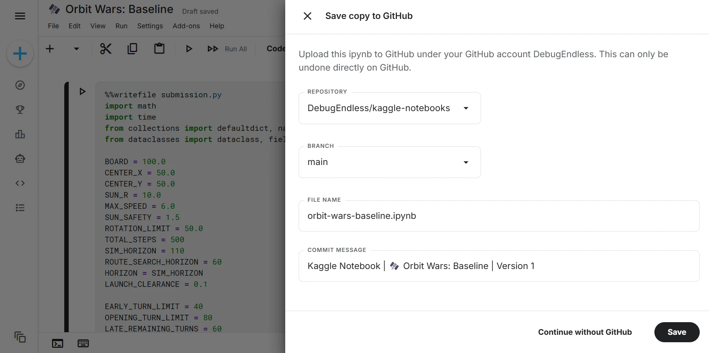Open the hamburger navigation menu

pos(20,16)
